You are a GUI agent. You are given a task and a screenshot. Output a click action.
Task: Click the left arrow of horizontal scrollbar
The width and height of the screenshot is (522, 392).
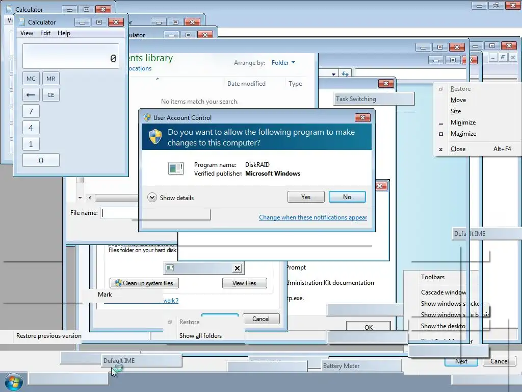coord(90,198)
